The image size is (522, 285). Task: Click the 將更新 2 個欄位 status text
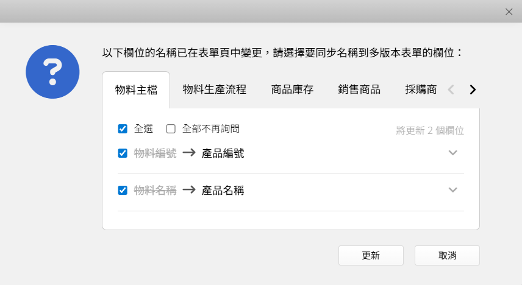click(430, 130)
